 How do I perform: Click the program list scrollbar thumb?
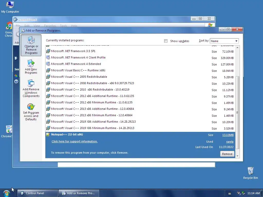pyautogui.click(x=237, y=112)
